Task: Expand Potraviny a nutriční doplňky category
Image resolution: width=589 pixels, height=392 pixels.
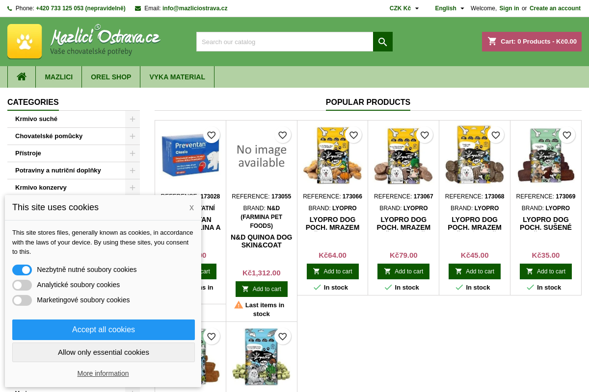Action: click(x=133, y=171)
